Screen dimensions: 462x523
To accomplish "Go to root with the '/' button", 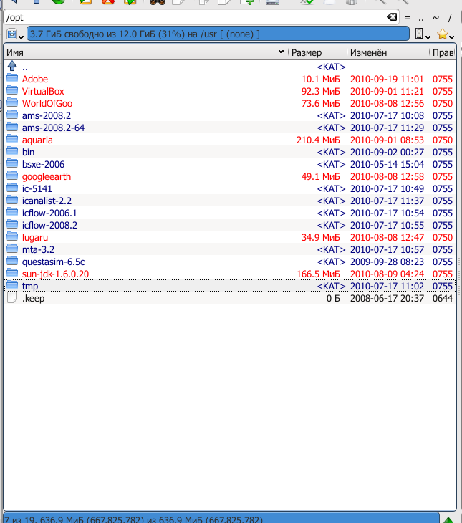I will coord(450,18).
